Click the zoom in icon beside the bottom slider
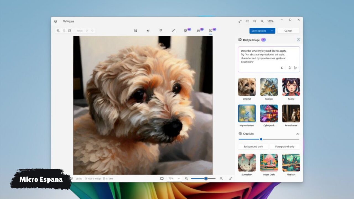 pos(221,179)
